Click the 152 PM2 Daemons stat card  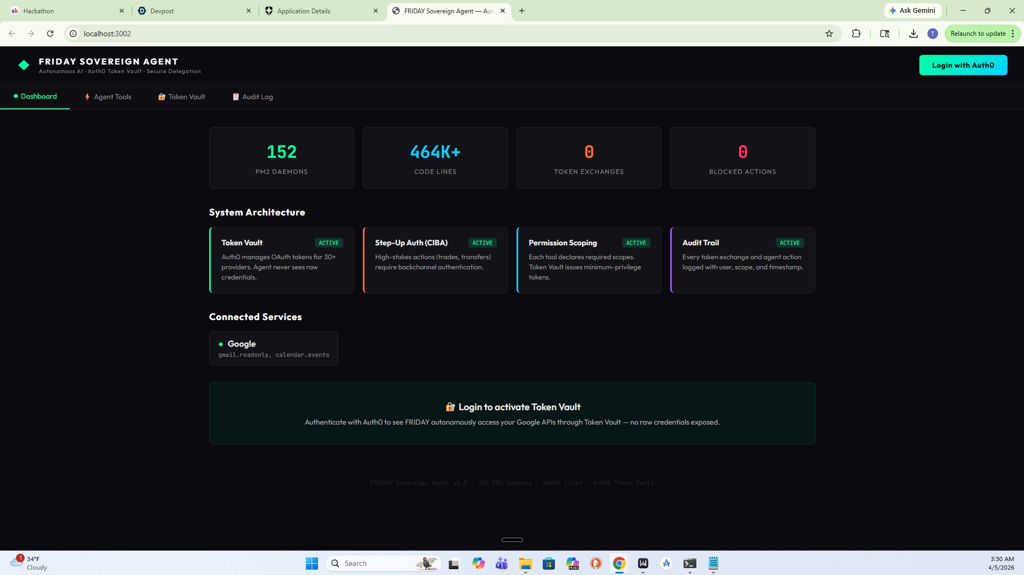tap(281, 158)
